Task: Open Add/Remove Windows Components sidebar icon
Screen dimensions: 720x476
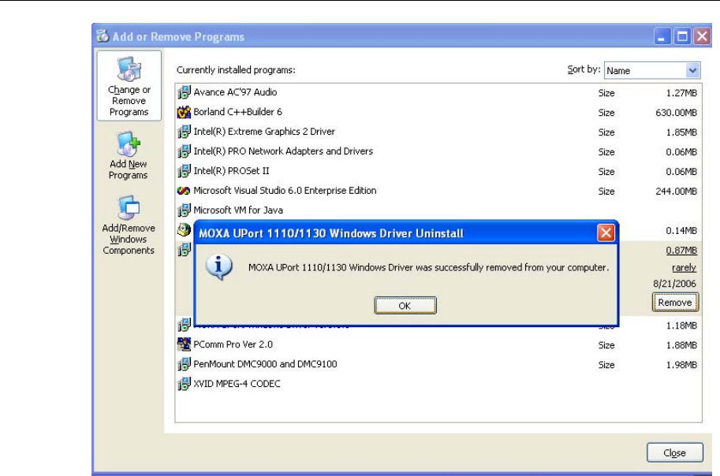Action: click(129, 225)
